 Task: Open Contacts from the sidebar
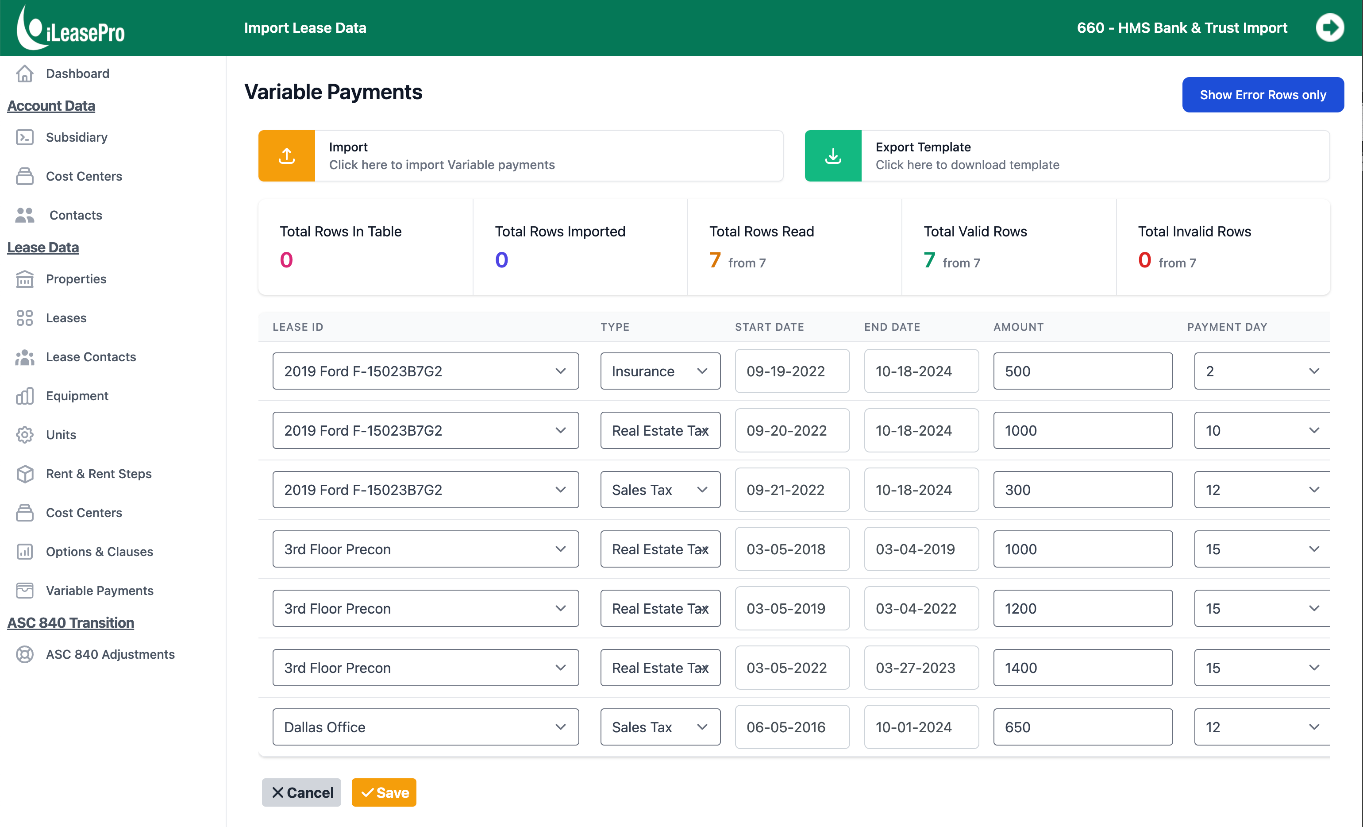pyautogui.click(x=75, y=215)
